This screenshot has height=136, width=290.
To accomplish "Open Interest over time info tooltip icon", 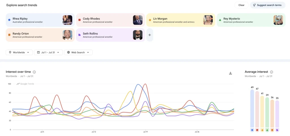I will coord(34,72).
